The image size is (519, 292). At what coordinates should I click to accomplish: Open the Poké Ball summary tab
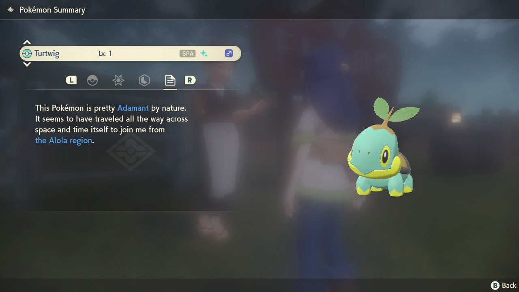pyautogui.click(x=92, y=80)
